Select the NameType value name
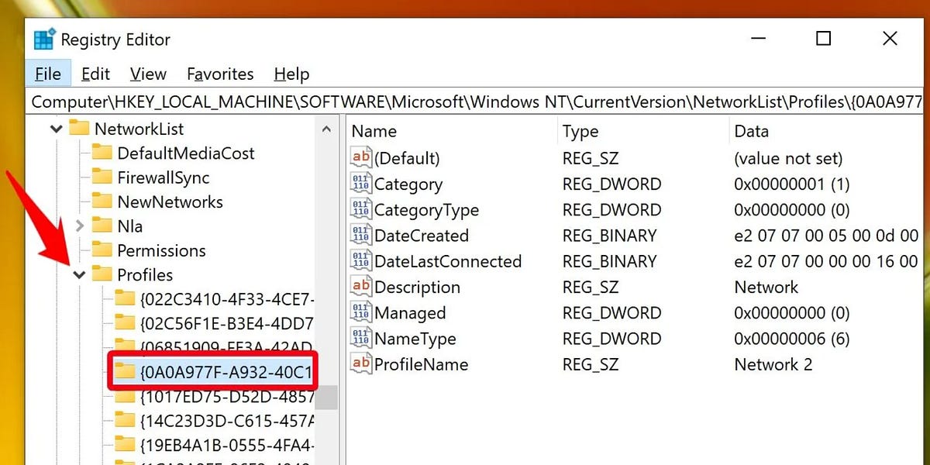930x465 pixels. 415,339
